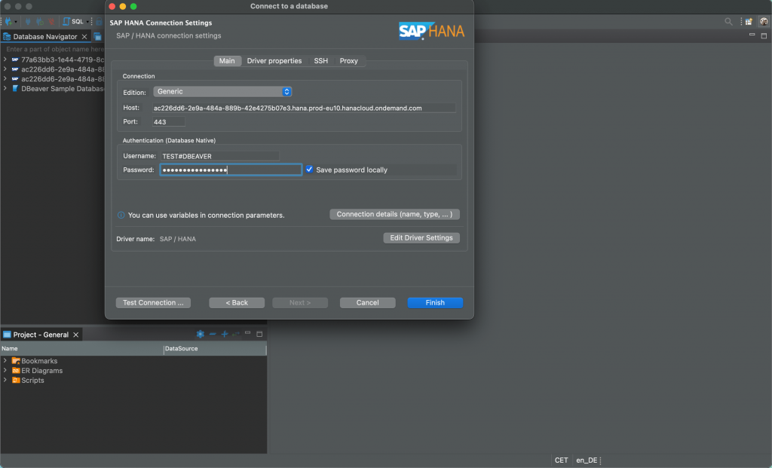Screen dimensions: 772x468
Task: Click the DataSource column header
Action: pos(215,348)
